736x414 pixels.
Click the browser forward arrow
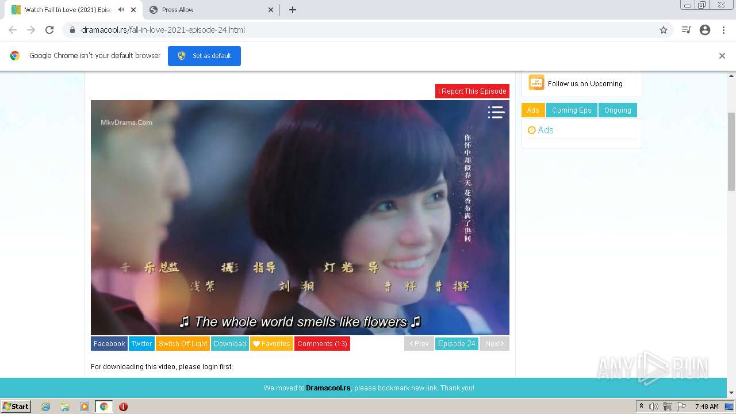click(31, 30)
